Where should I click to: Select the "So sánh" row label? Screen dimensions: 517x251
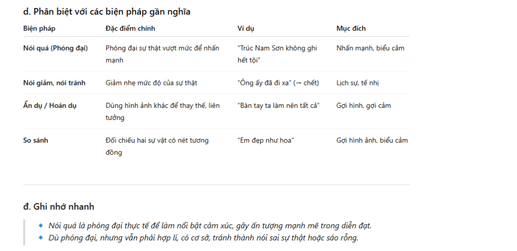coord(35,140)
